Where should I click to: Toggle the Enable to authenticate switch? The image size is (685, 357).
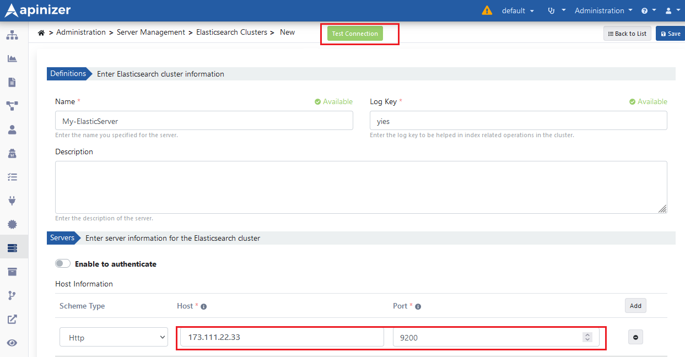[x=63, y=264]
